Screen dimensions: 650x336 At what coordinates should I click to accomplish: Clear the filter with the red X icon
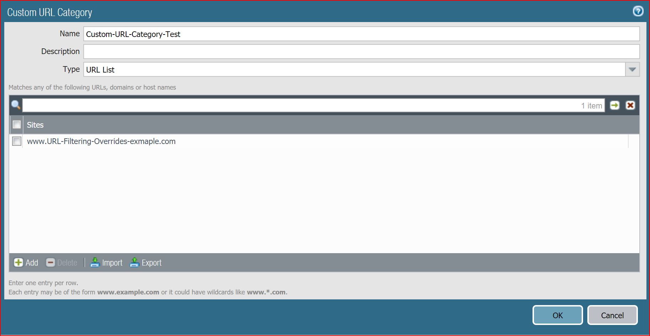pyautogui.click(x=630, y=105)
